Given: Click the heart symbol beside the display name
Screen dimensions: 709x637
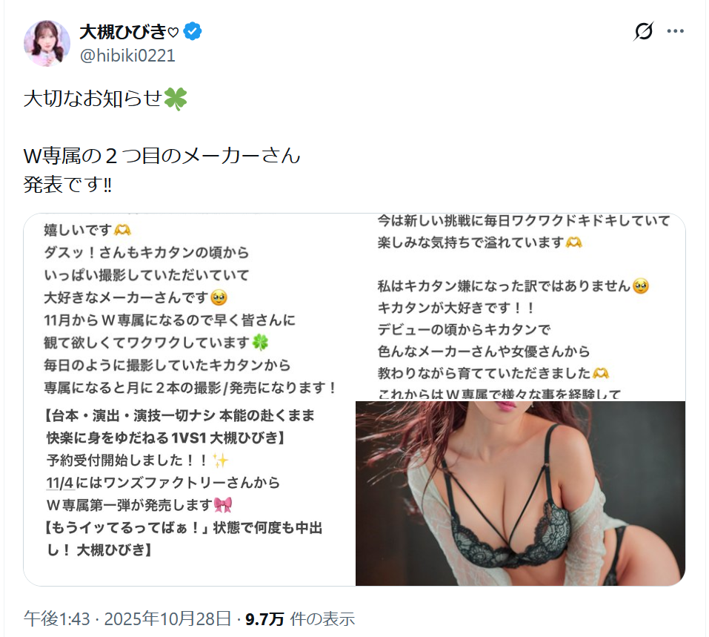Looking at the screenshot, I should click(173, 33).
